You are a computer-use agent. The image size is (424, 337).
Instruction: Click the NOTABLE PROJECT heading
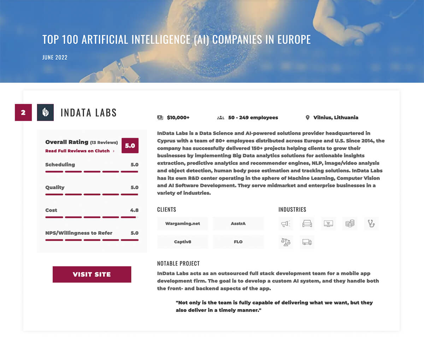point(178,263)
